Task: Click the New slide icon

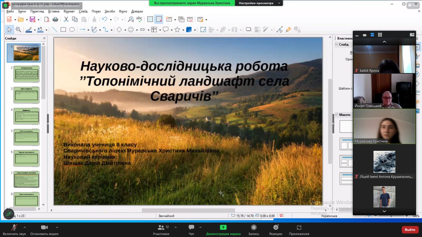Action: click(169, 19)
